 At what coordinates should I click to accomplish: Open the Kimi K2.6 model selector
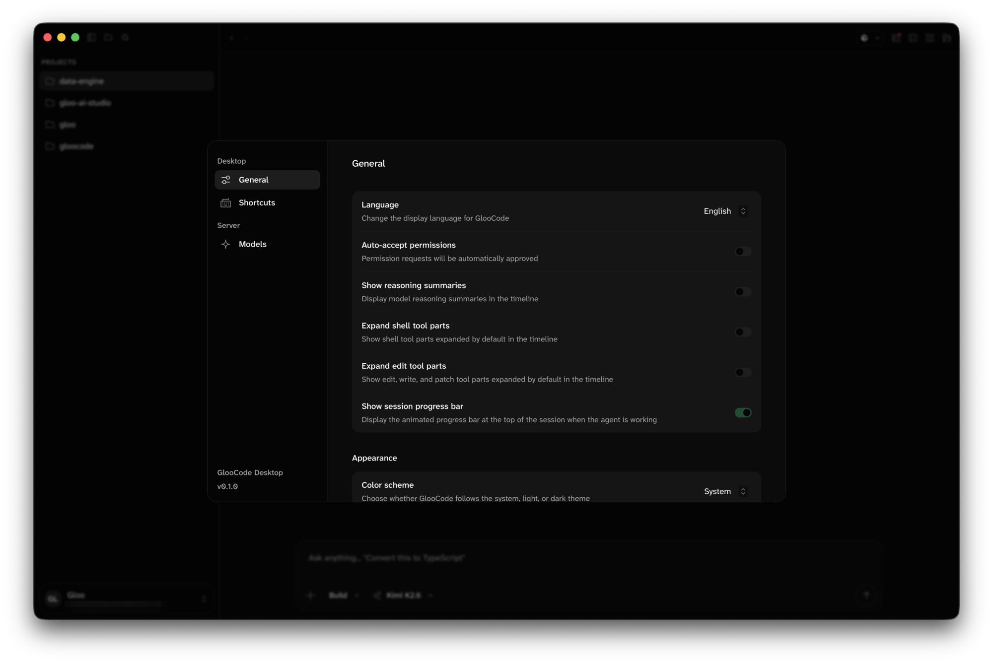pos(403,595)
